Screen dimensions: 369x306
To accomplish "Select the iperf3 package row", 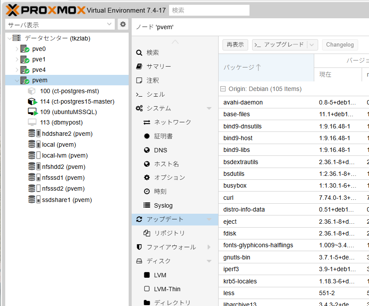I will click(x=294, y=269).
